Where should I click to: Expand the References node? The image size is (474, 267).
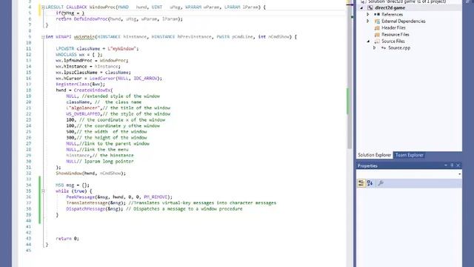point(368,15)
